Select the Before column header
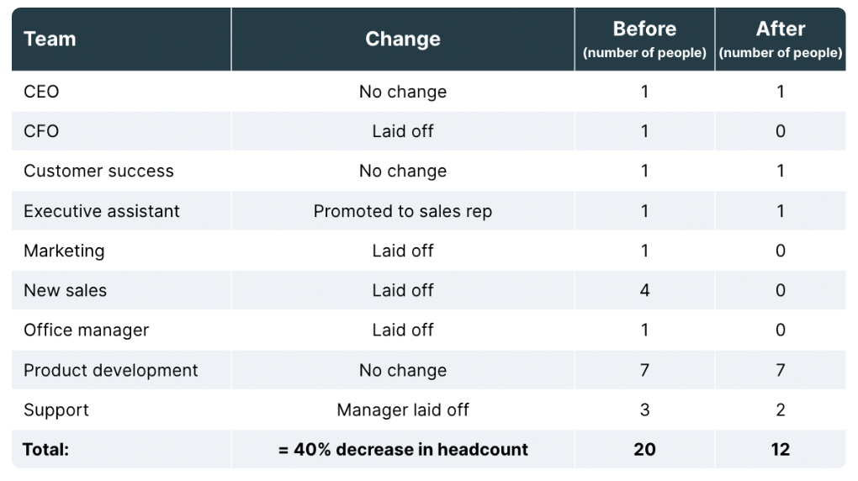 (644, 40)
